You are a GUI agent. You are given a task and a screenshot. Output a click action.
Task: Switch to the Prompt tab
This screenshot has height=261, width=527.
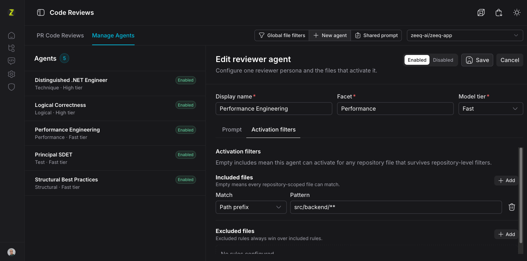[x=232, y=129]
